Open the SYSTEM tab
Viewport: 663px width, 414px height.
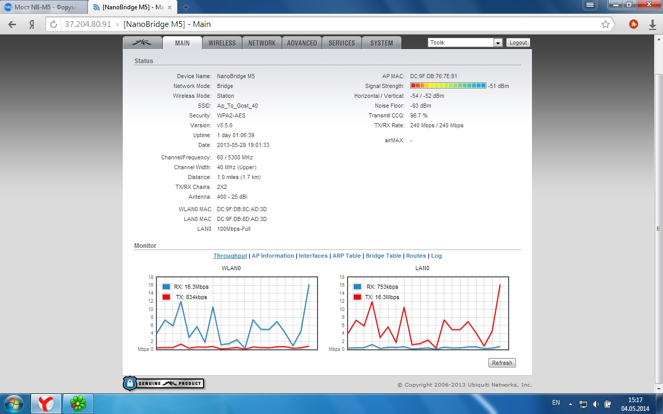click(381, 43)
